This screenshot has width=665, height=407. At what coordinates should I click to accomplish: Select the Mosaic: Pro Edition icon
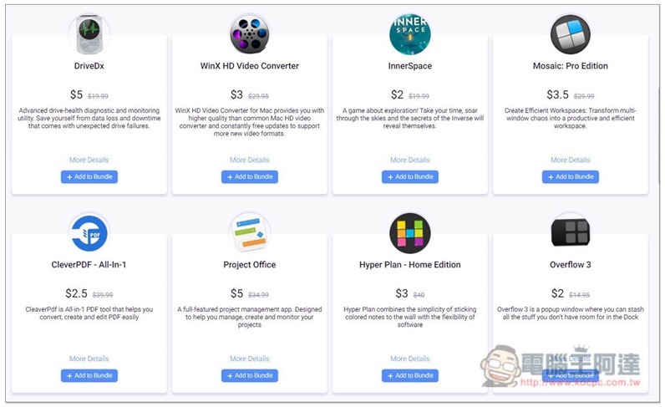tap(571, 34)
